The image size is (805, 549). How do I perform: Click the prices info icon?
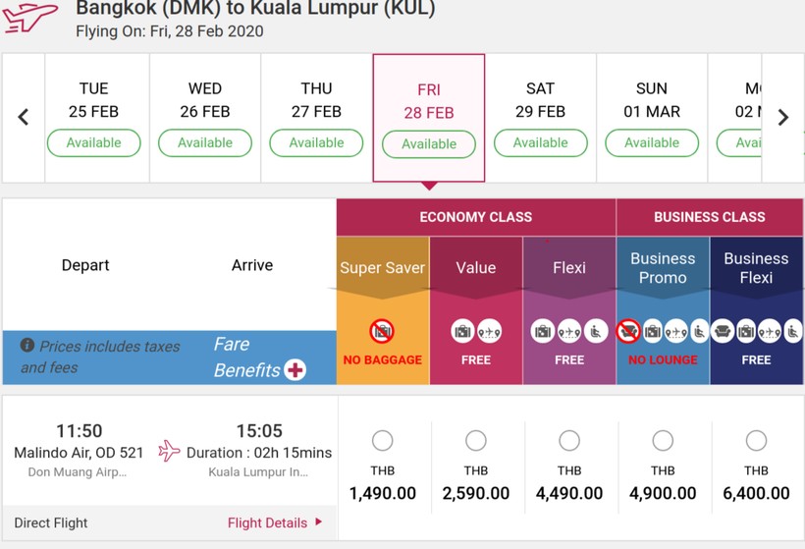[x=27, y=346]
